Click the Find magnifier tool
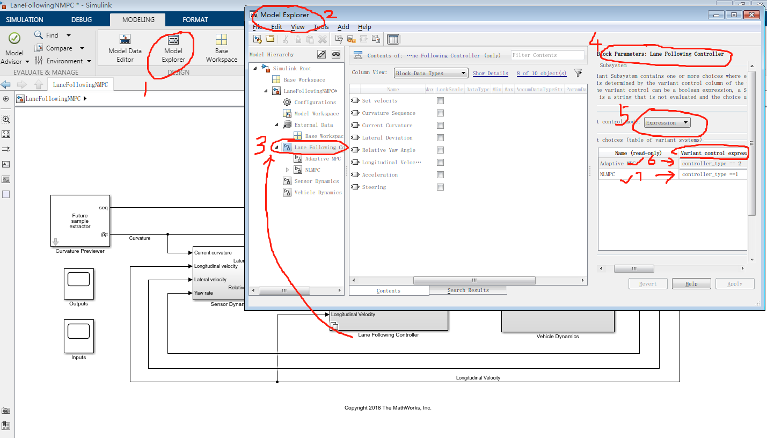Image resolution: width=767 pixels, height=438 pixels. (39, 35)
